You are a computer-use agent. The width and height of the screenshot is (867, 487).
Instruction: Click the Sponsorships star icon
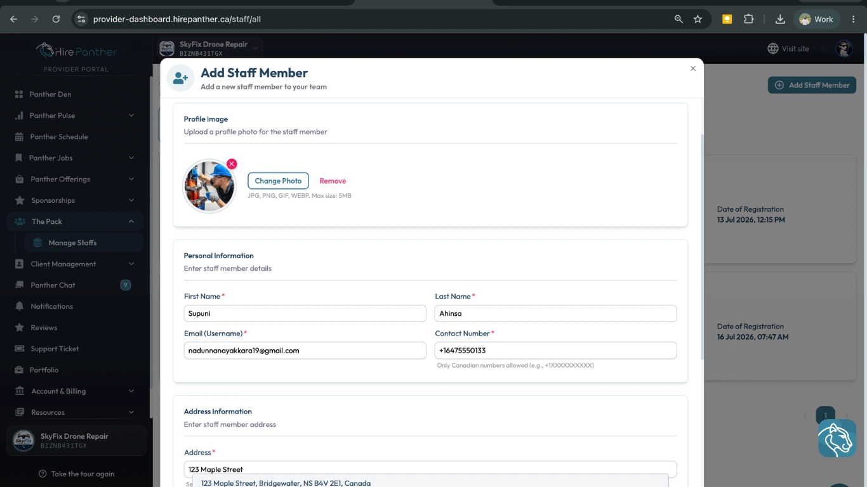tap(19, 200)
